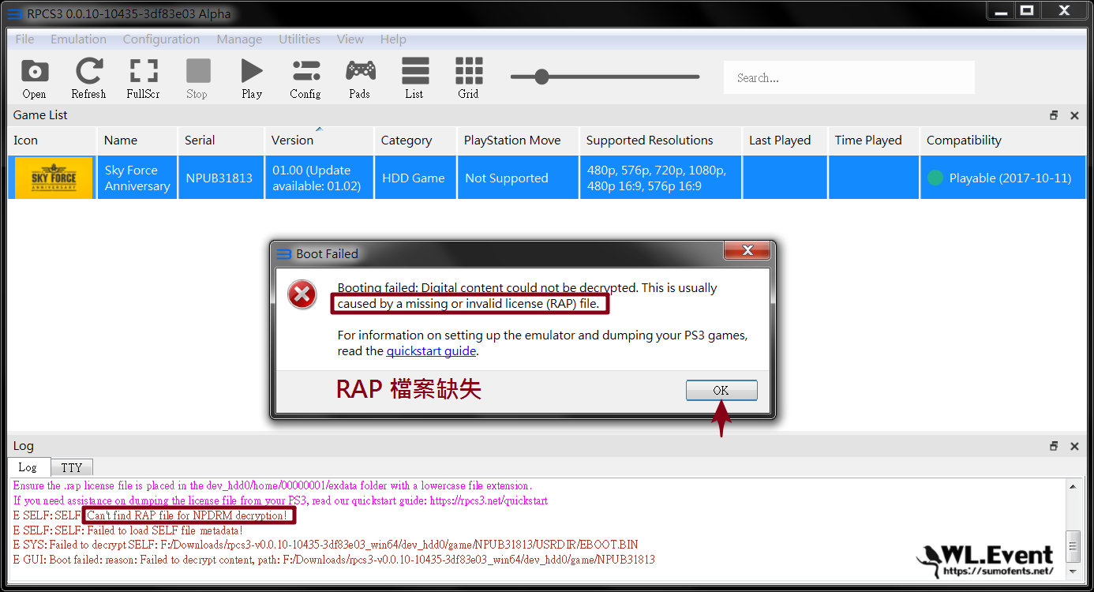Select Sky Force Anniversary game thumbnail
The width and height of the screenshot is (1094, 592).
54,178
